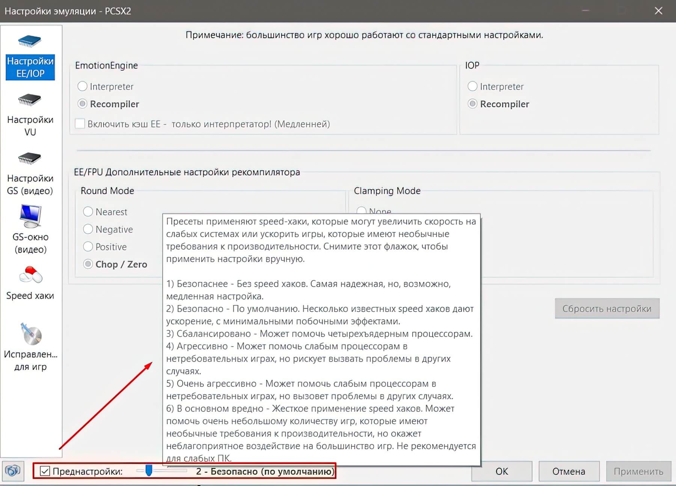The image size is (676, 486).
Task: Click the PCSX2 logo icon at bottom left
Action: pyautogui.click(x=13, y=471)
